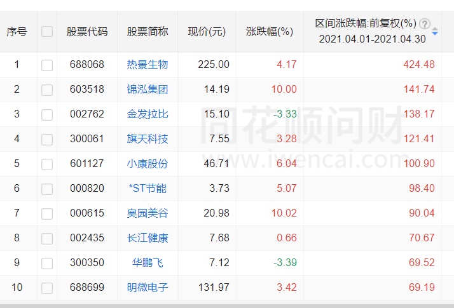Click the 旗天科技 stock name
This screenshot has width=454, height=308.
(x=148, y=139)
